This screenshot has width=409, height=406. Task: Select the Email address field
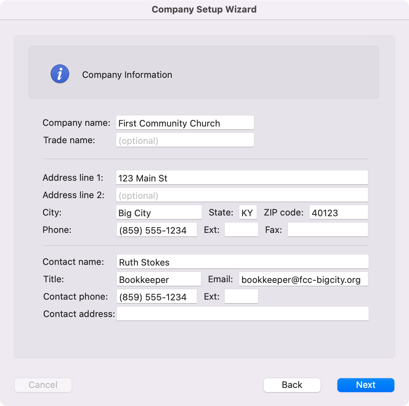pyautogui.click(x=303, y=279)
